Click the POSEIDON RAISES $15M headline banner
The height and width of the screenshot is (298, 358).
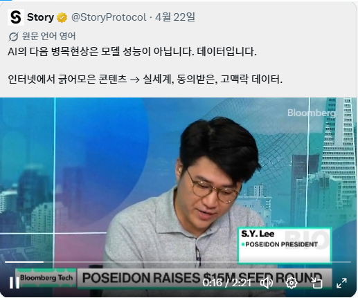[204, 278]
